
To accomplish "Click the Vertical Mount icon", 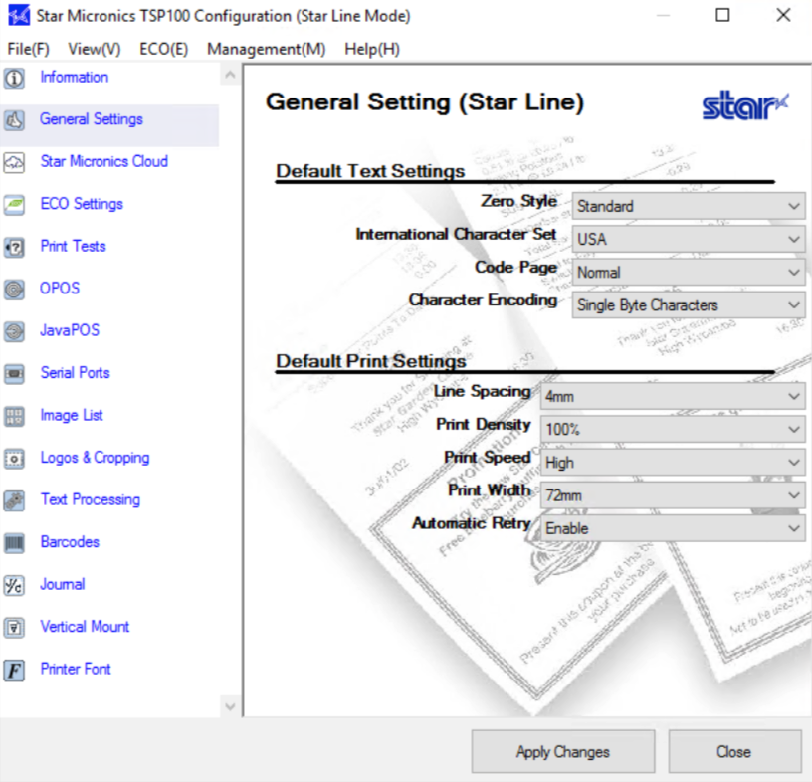I will point(14,628).
